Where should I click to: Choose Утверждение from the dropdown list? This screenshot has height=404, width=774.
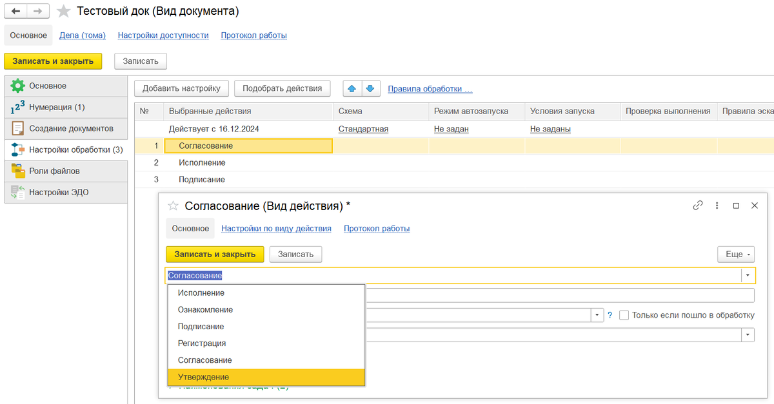(x=266, y=377)
